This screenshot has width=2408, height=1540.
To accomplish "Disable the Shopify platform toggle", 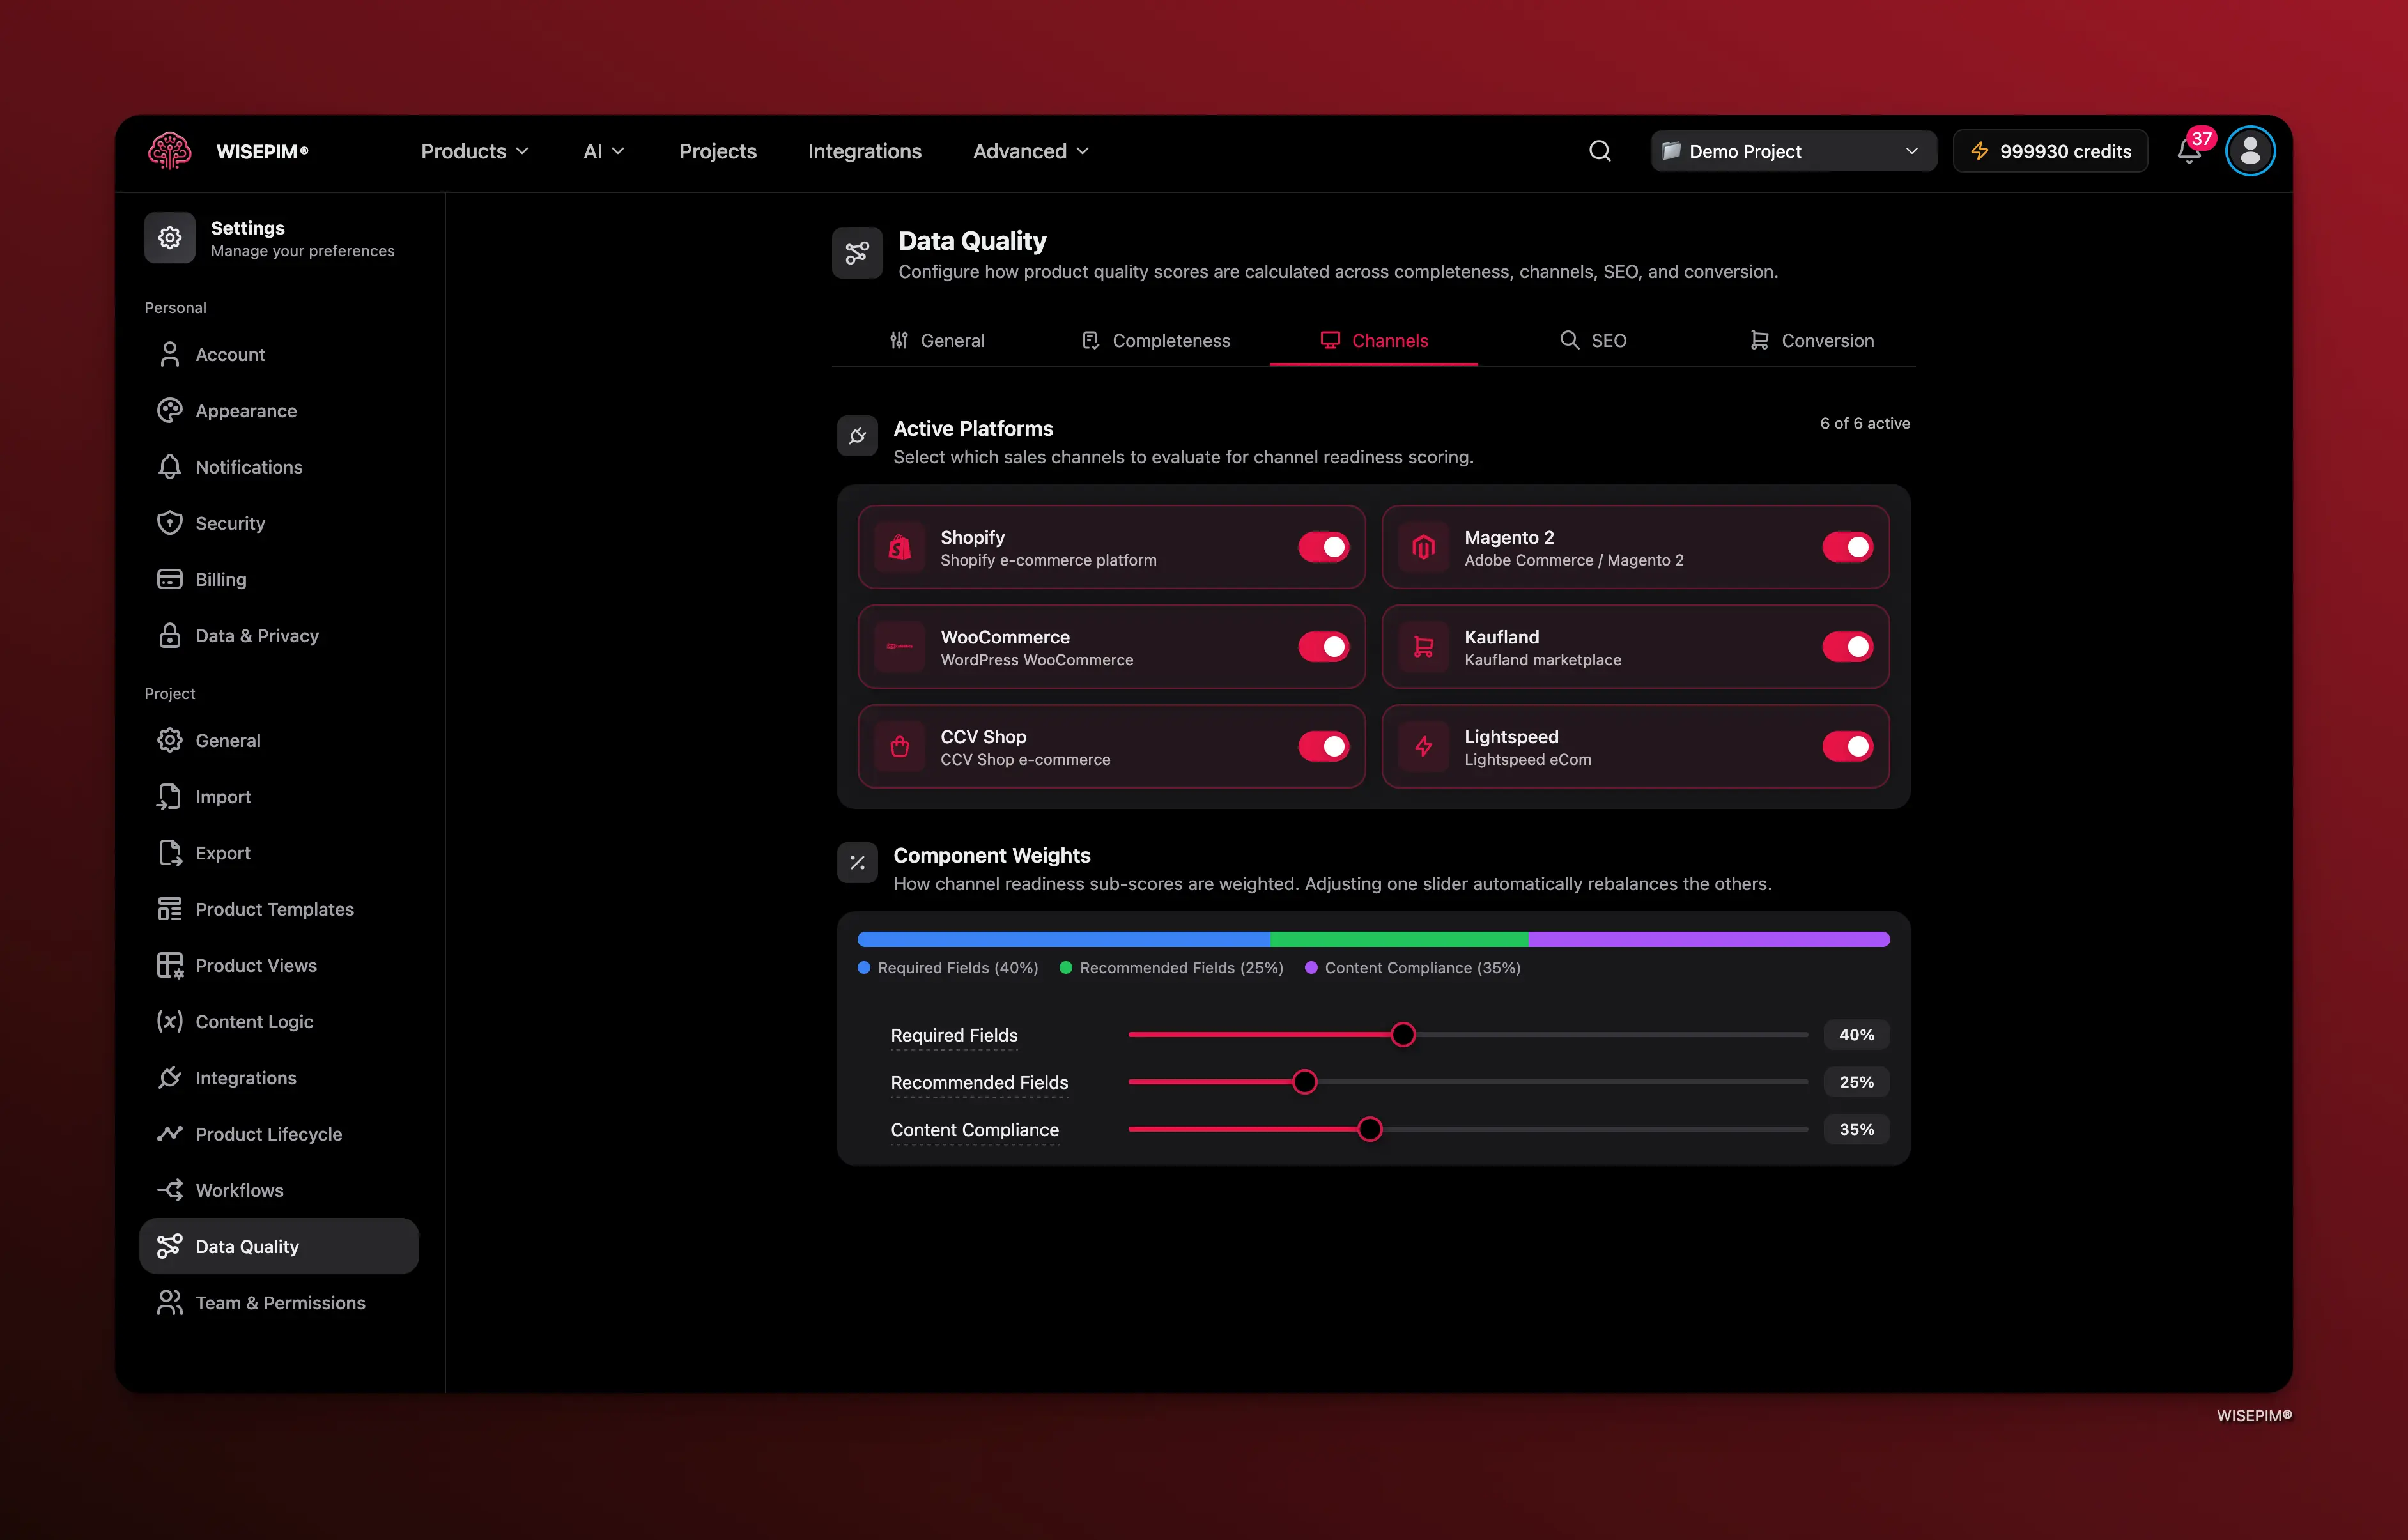I will tap(1323, 547).
